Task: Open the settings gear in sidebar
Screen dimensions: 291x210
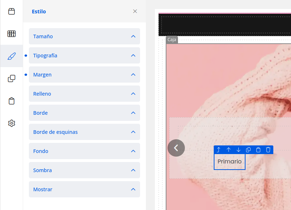Action: tap(12, 123)
